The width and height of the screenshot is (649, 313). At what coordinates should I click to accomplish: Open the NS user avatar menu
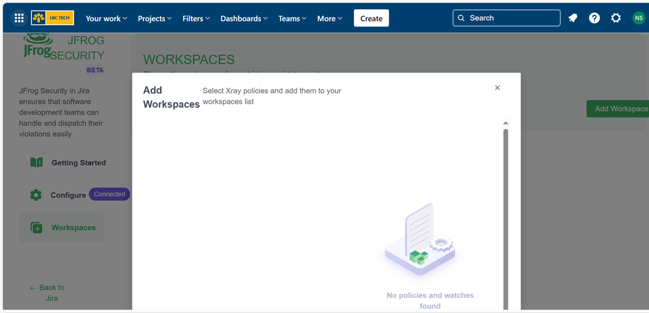[638, 18]
